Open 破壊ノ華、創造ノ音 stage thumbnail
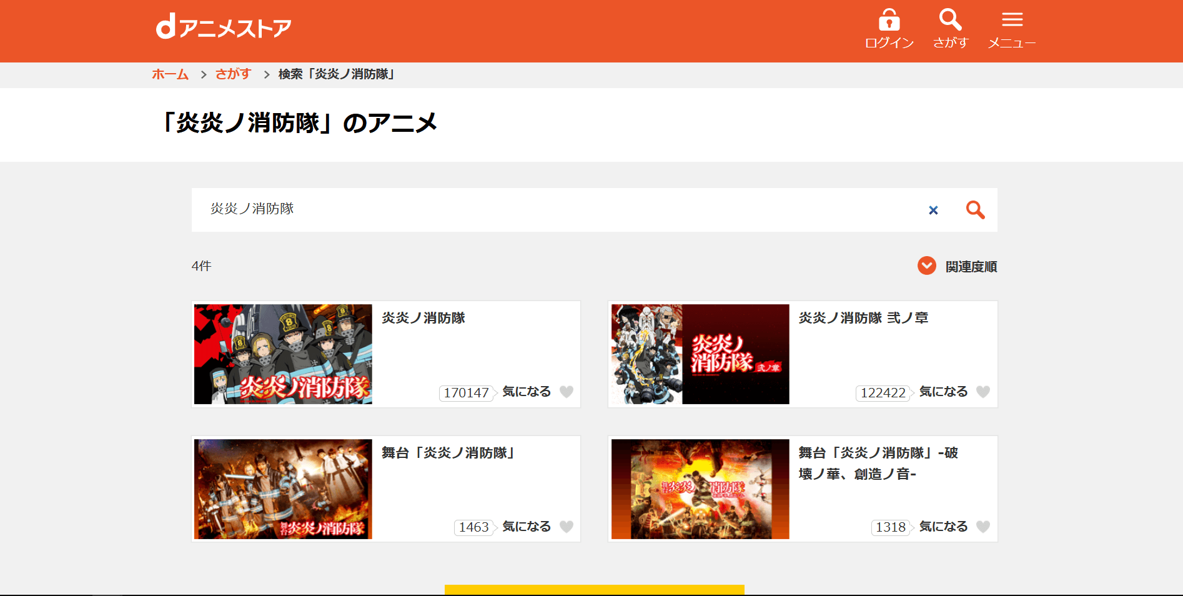The width and height of the screenshot is (1183, 596). [700, 489]
